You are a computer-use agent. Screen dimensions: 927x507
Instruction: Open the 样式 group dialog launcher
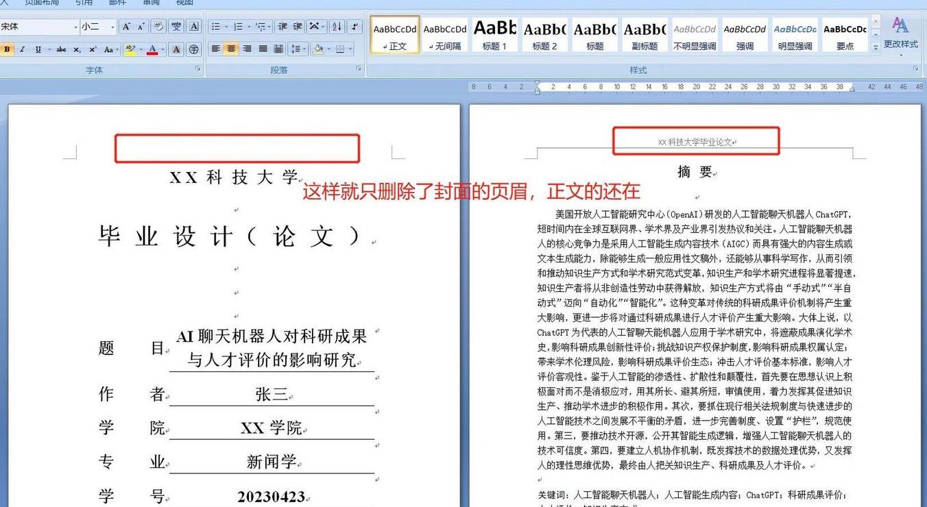click(915, 69)
